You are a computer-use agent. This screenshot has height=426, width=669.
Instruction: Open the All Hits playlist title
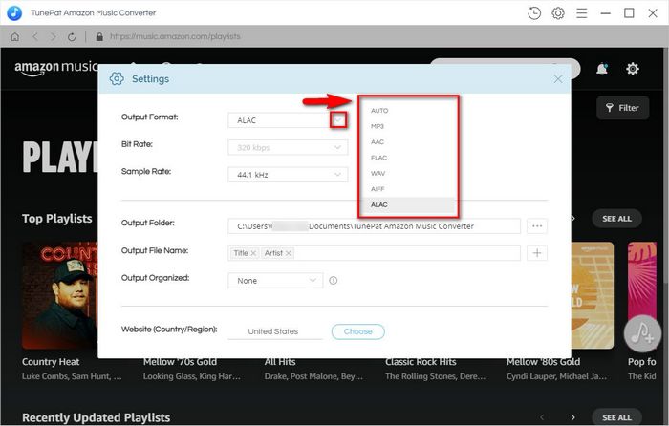(280, 362)
